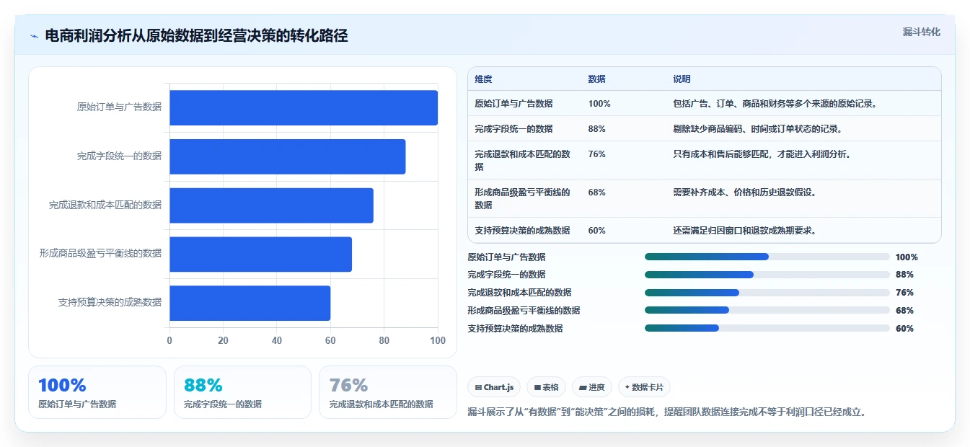Click the slanted icon inside the 进度 chip

tap(583, 387)
